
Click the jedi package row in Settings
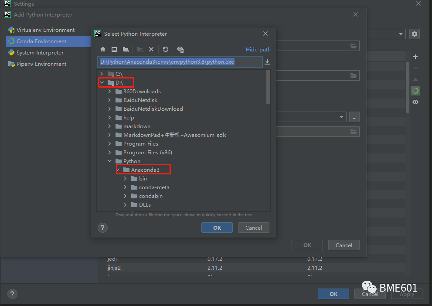tap(256, 259)
